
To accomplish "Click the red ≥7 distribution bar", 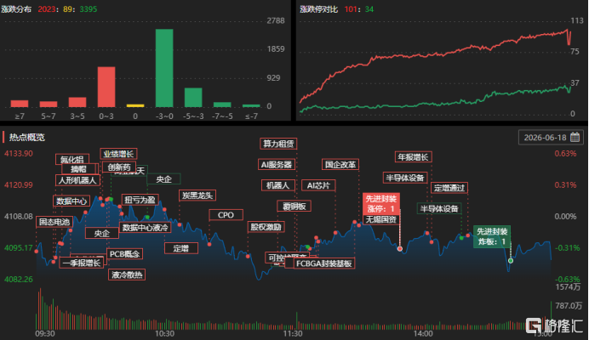I will coord(20,104).
